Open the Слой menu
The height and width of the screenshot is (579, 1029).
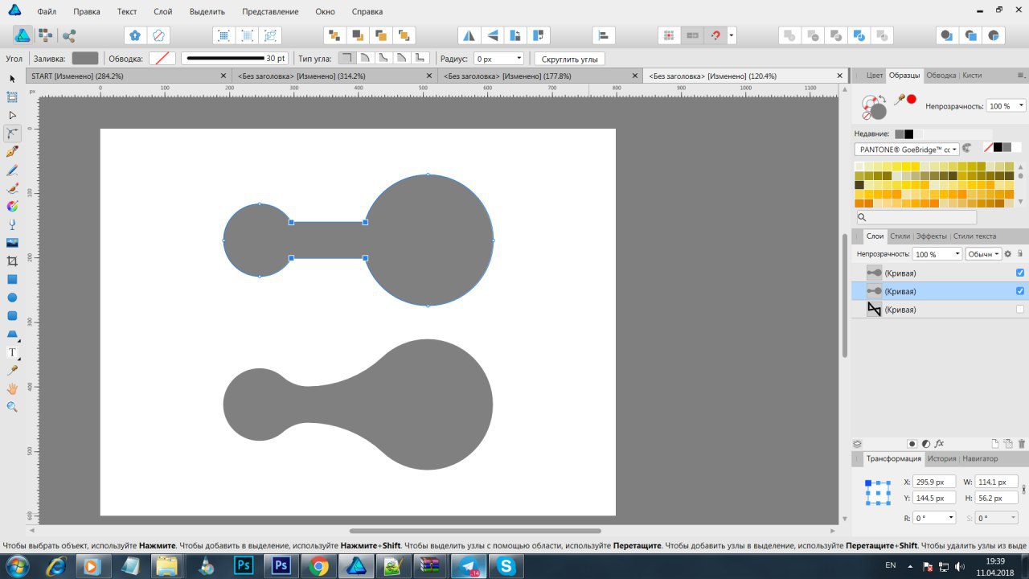[x=162, y=12]
